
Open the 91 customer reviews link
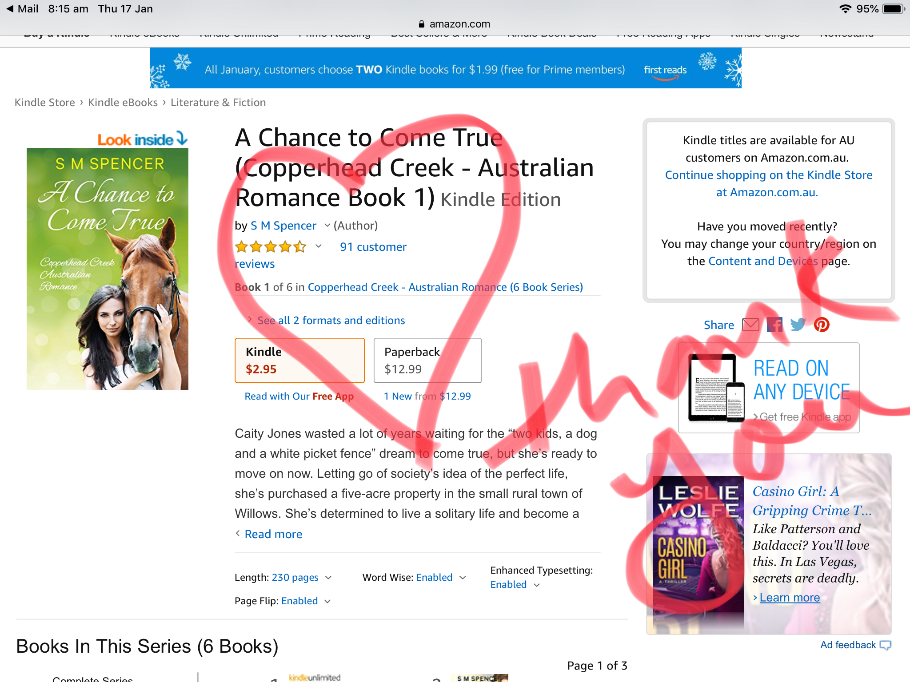point(321,255)
